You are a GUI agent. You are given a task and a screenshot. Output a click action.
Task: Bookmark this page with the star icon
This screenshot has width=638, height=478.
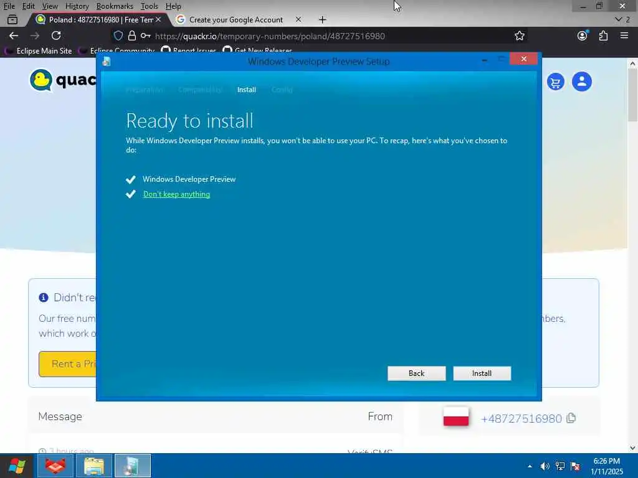pos(519,35)
